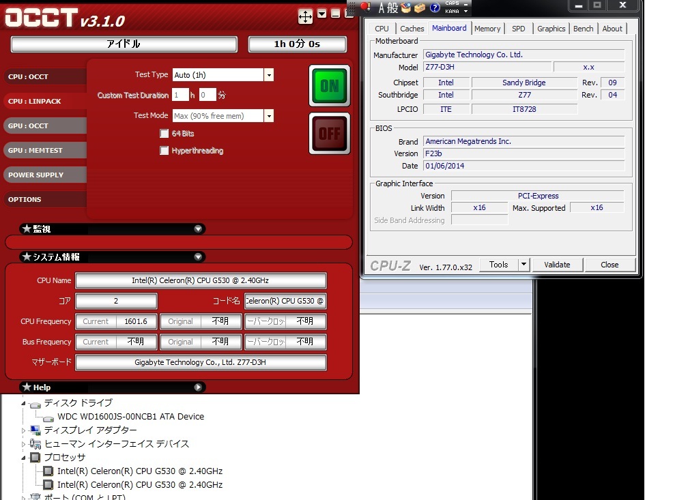Toggle the Hyperthreading checkbox

(164, 151)
